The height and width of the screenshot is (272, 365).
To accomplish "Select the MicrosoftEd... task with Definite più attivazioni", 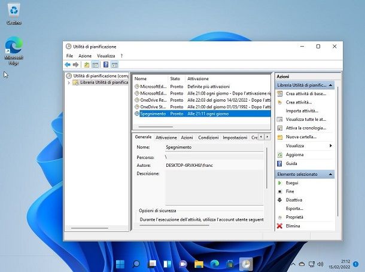I will [x=202, y=87].
